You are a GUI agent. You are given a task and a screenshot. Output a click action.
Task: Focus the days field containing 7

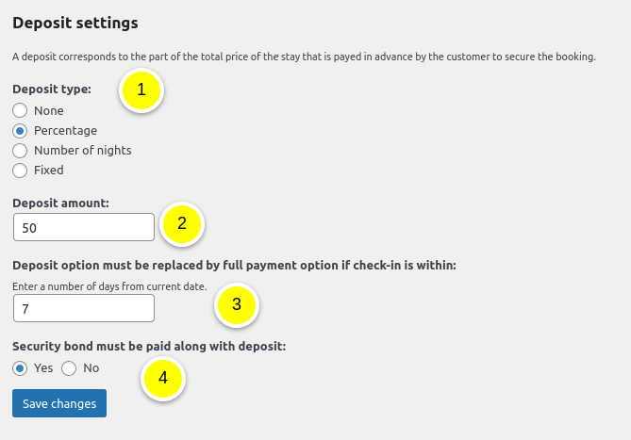(x=83, y=308)
